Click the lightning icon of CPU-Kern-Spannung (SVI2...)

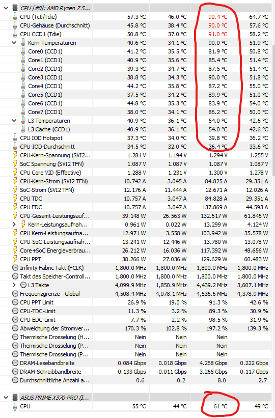pos(15,155)
